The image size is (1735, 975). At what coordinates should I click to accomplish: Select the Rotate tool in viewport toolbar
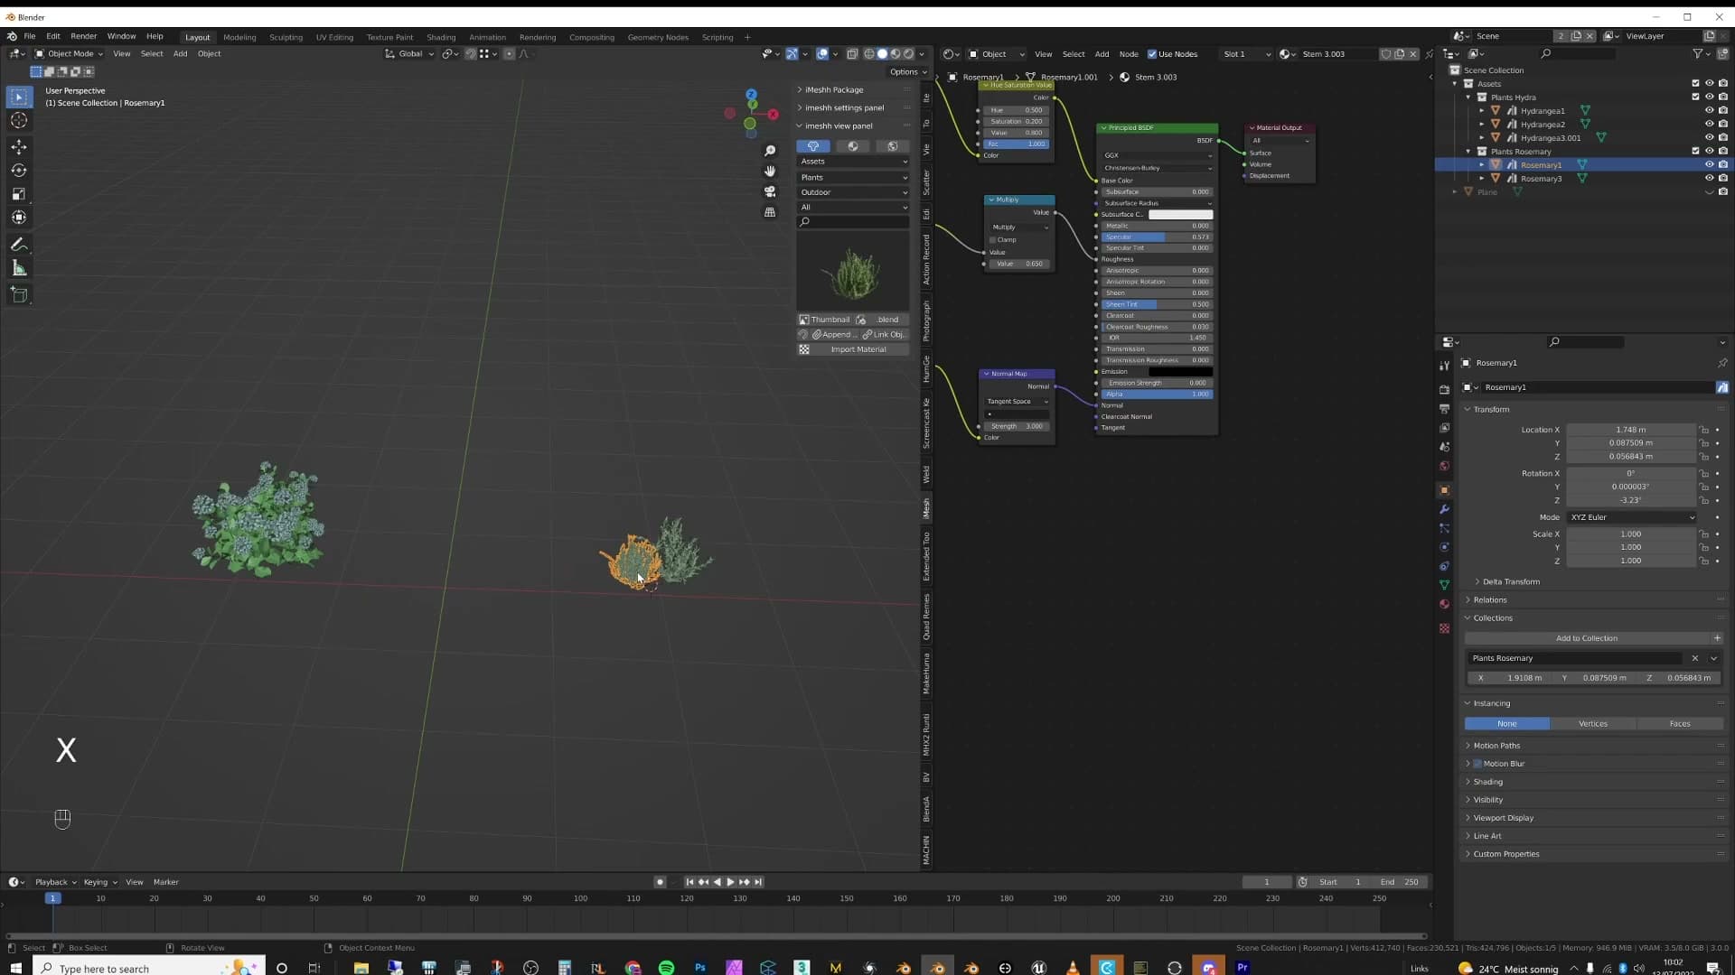point(19,170)
